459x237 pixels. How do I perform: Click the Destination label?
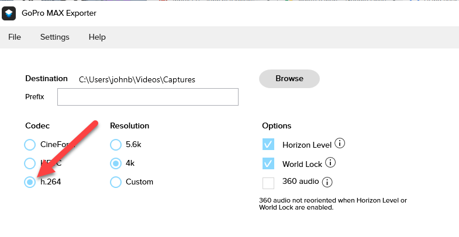[x=46, y=79]
